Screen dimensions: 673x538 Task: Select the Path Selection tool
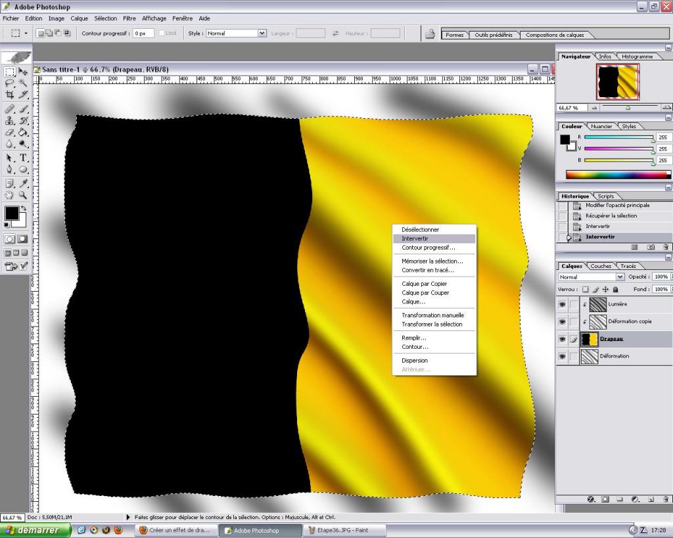tap(10, 158)
